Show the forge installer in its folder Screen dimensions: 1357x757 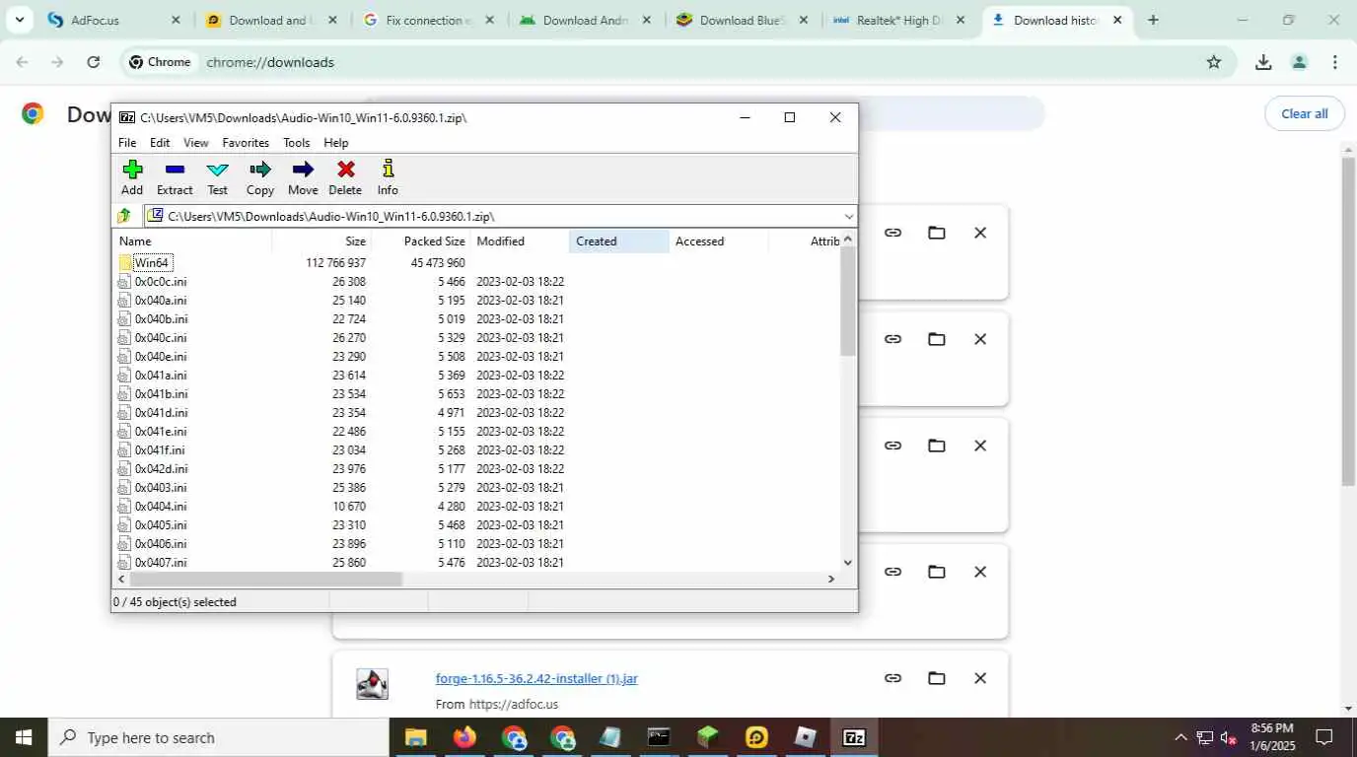click(x=937, y=678)
